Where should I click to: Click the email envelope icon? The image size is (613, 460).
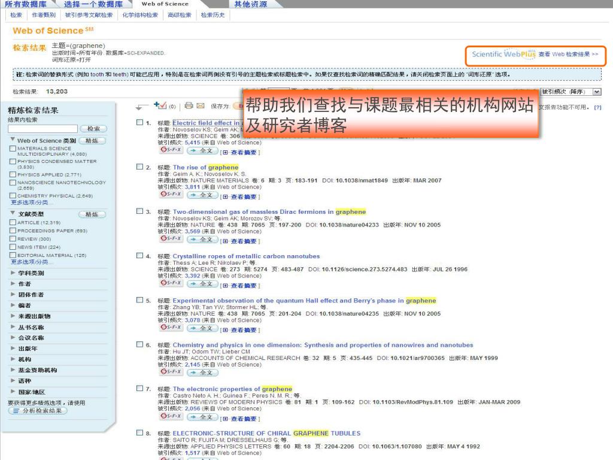[x=201, y=105]
